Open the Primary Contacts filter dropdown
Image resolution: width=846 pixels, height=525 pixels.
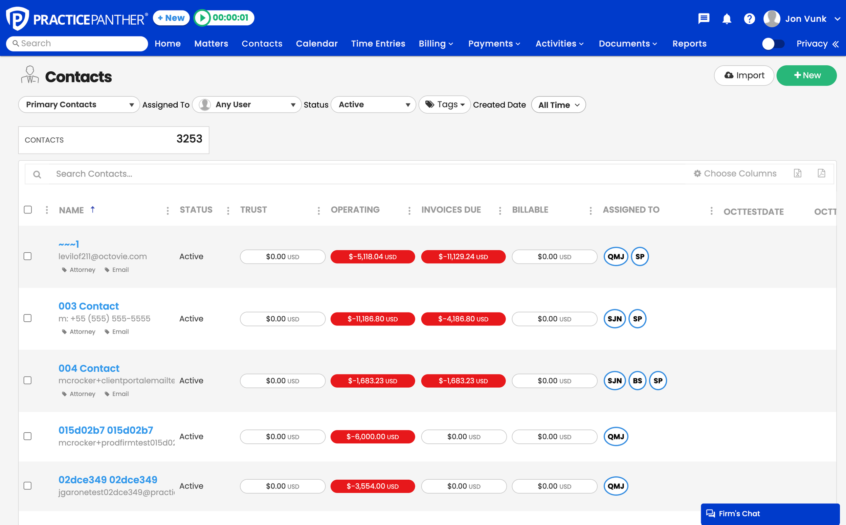(x=79, y=105)
